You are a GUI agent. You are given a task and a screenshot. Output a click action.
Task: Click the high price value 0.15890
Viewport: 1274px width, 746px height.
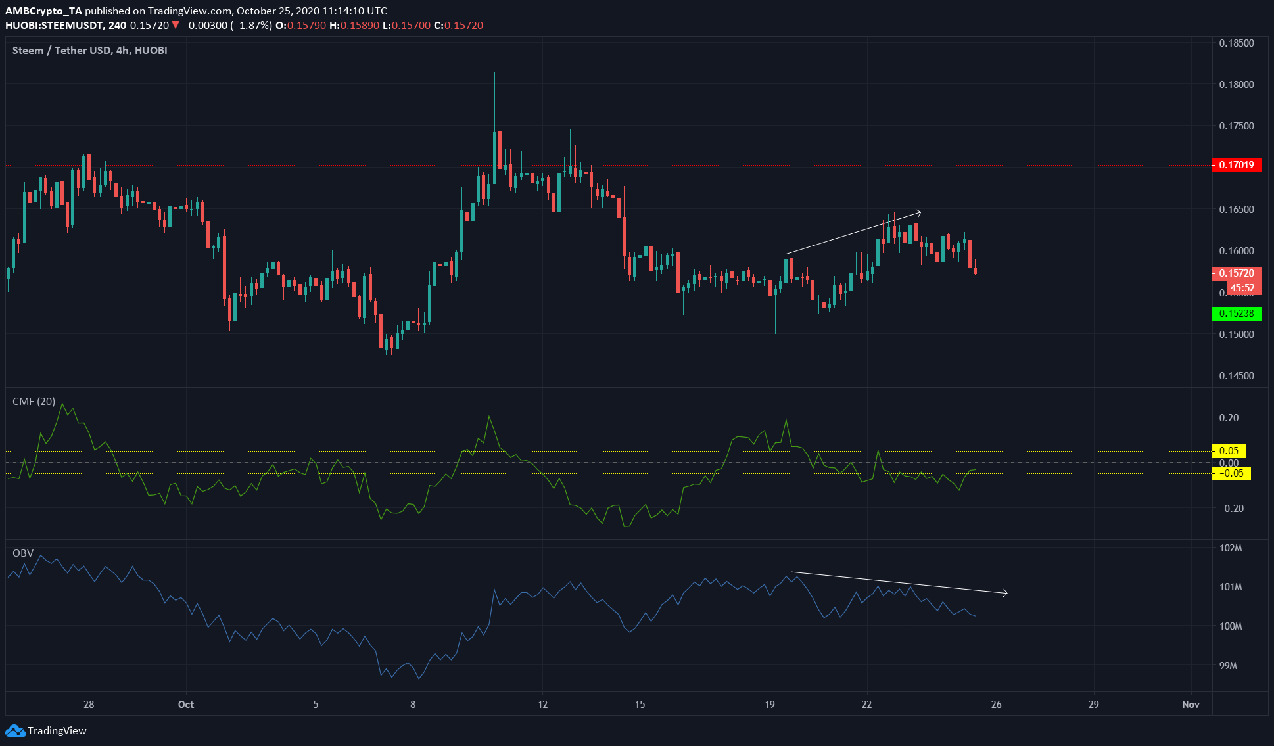(360, 26)
